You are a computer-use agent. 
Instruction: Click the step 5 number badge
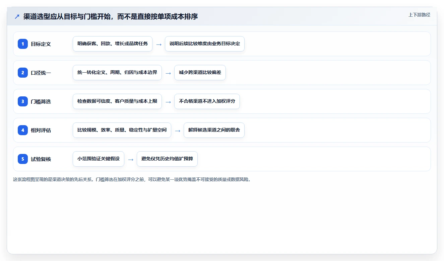pos(23,159)
